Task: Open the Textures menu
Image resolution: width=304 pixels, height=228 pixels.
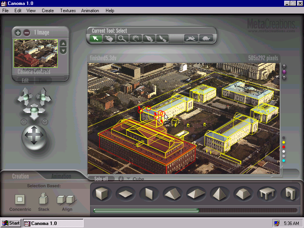Action: tap(68, 11)
